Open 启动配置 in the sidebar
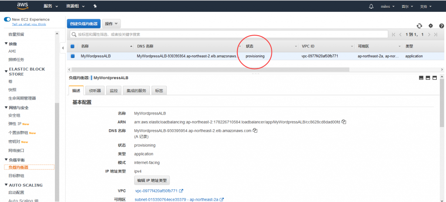The height and width of the screenshot is (202, 446). pos(16,192)
